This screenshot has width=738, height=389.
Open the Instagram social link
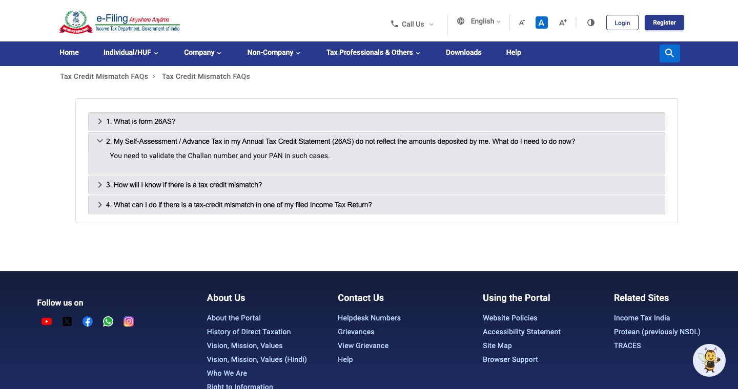pyautogui.click(x=129, y=321)
